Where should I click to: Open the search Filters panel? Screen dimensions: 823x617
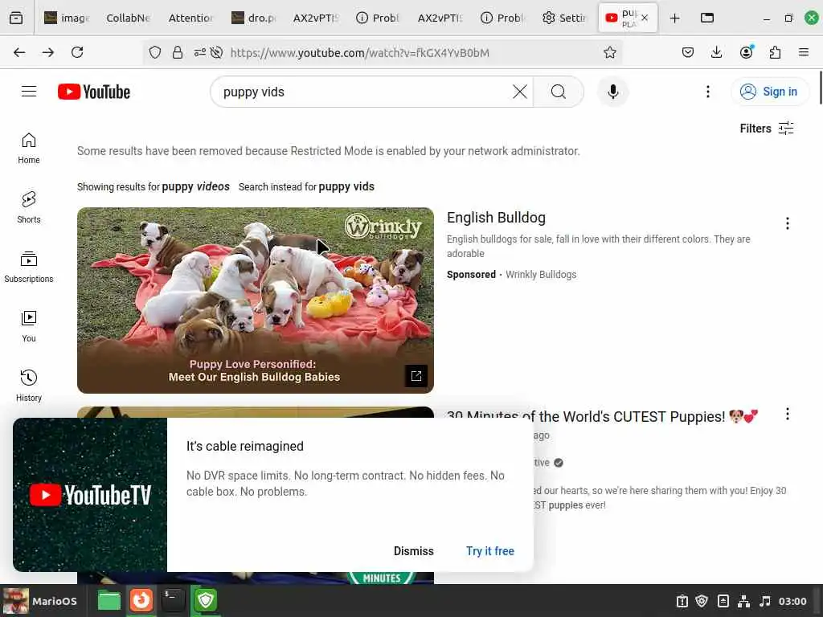click(x=766, y=129)
